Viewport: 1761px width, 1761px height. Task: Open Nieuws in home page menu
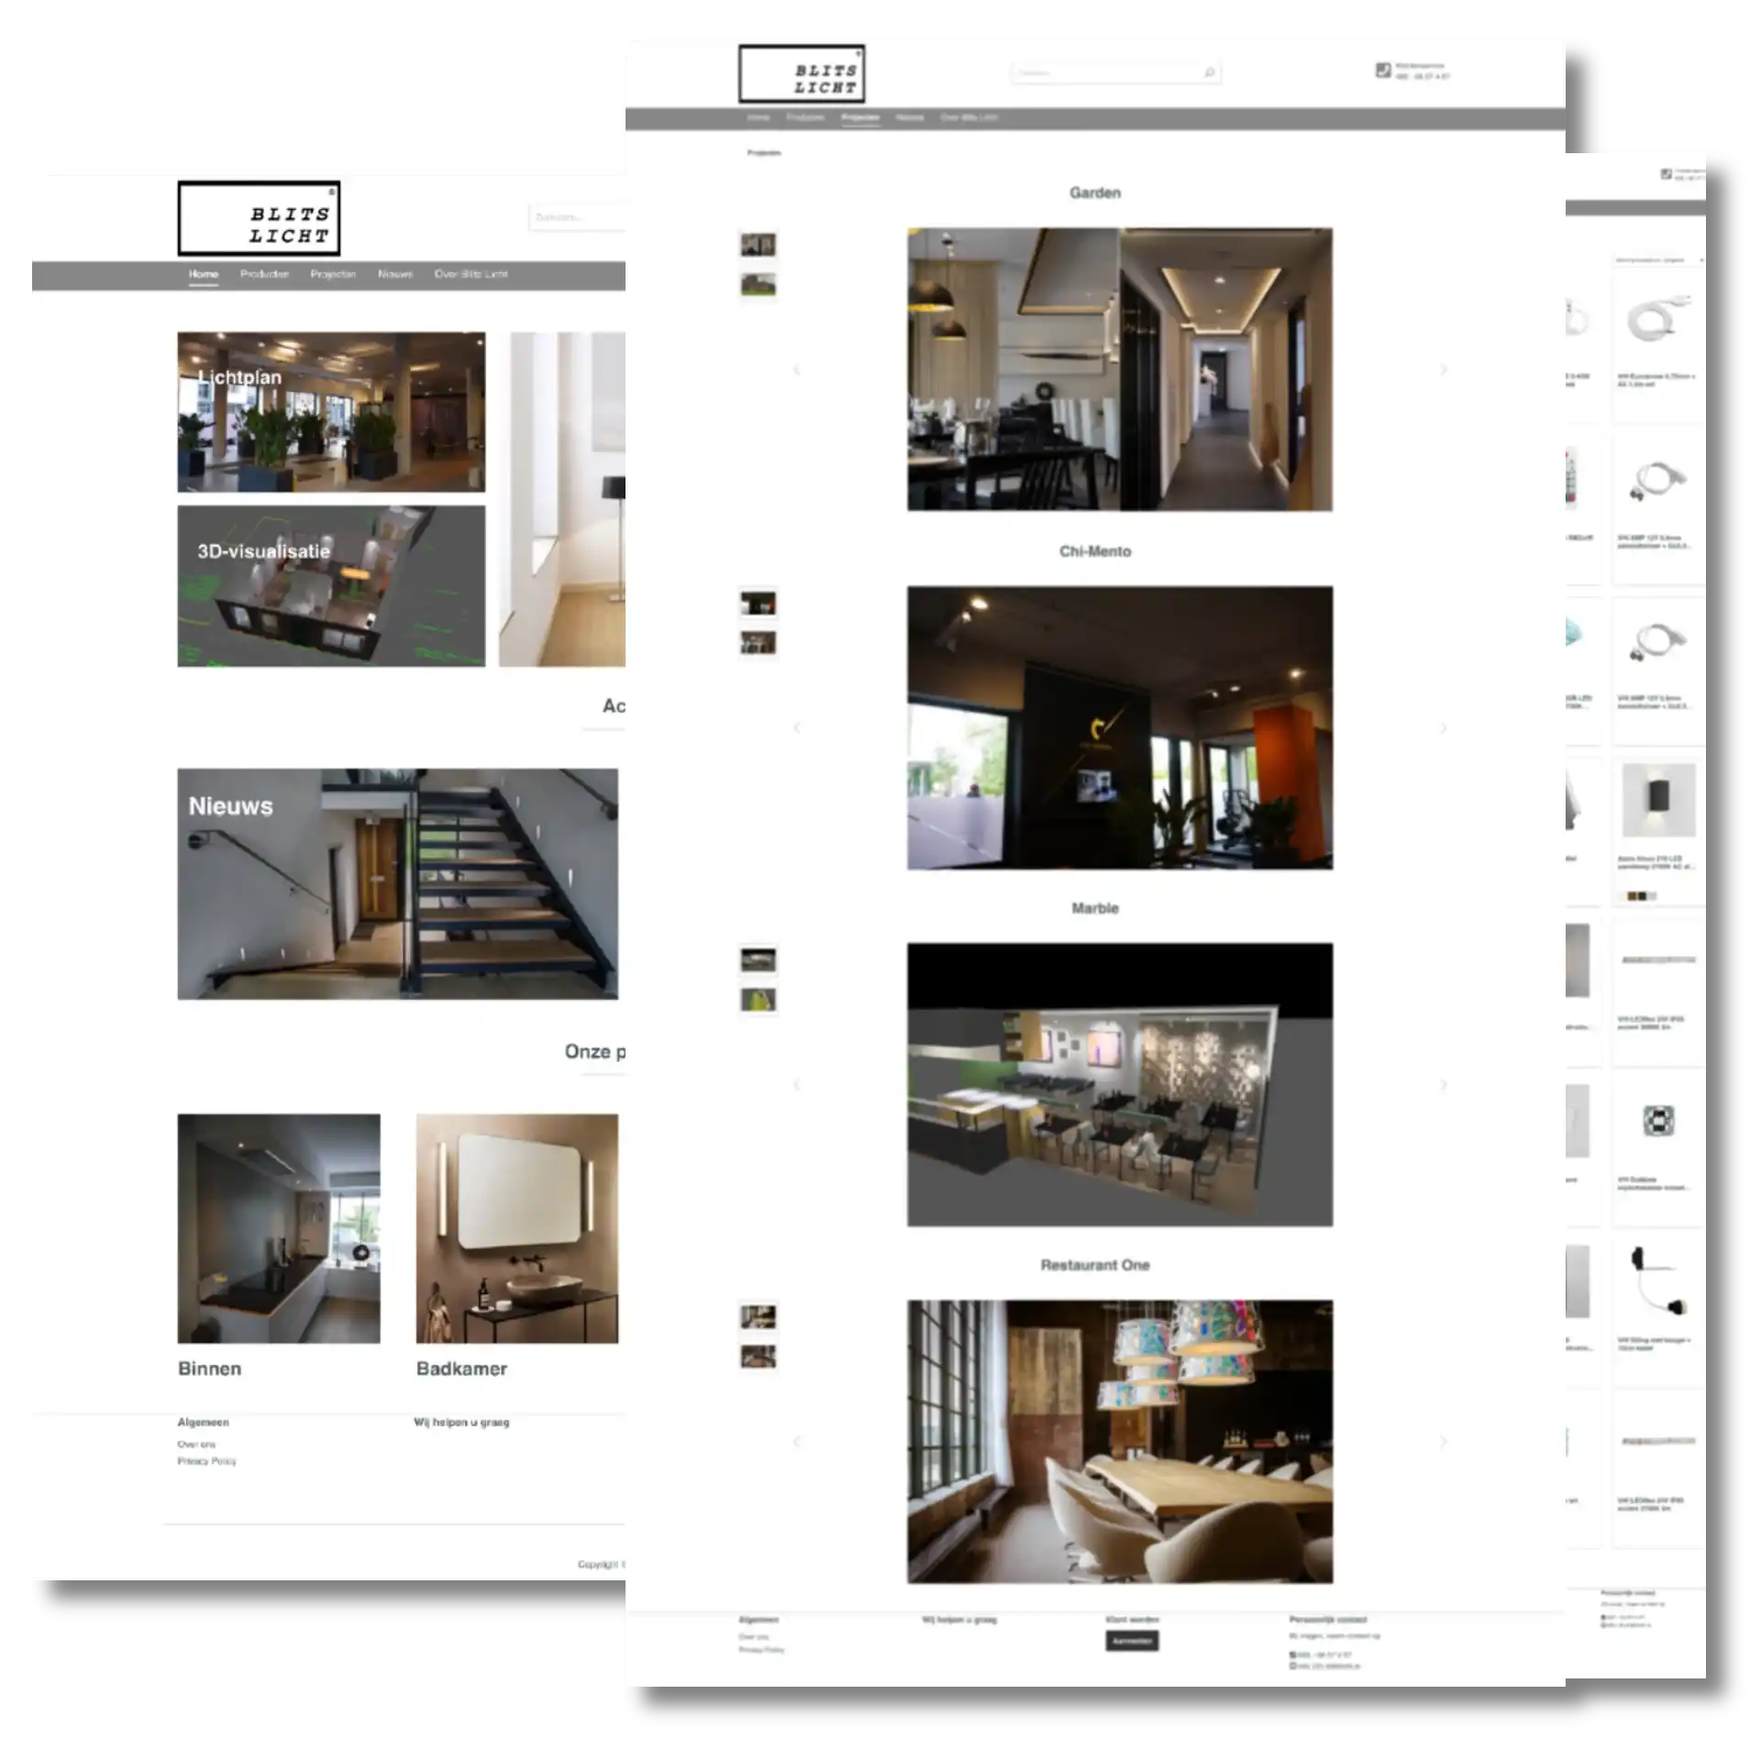point(395,274)
